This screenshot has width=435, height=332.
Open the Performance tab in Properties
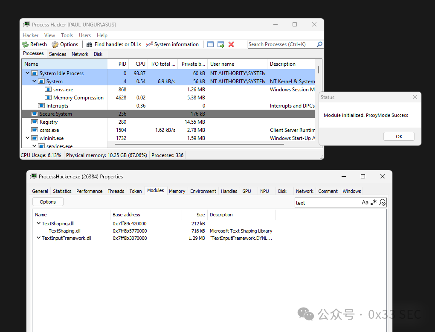pos(89,191)
